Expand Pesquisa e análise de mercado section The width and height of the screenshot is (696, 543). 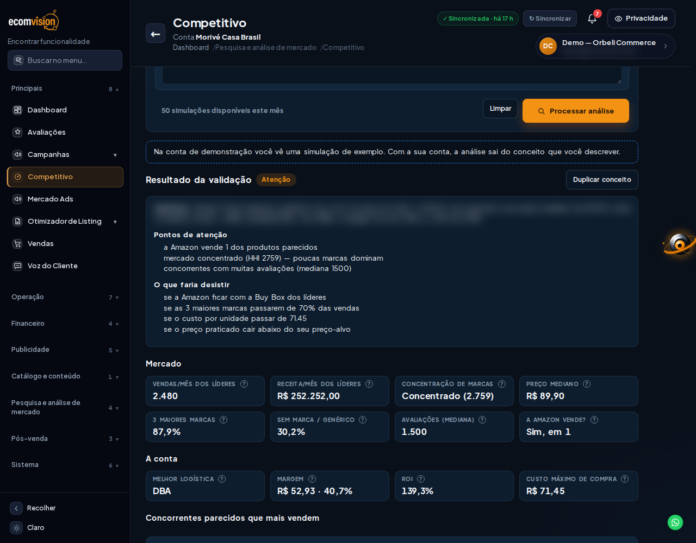click(x=65, y=407)
